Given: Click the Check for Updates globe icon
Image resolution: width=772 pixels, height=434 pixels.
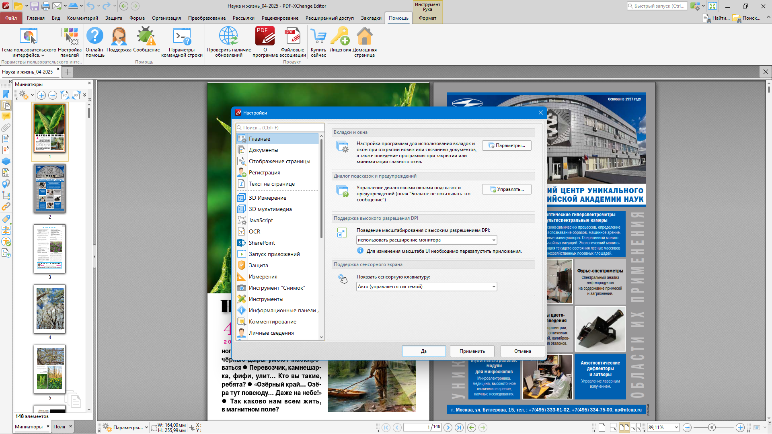Looking at the screenshot, I should pos(228,37).
